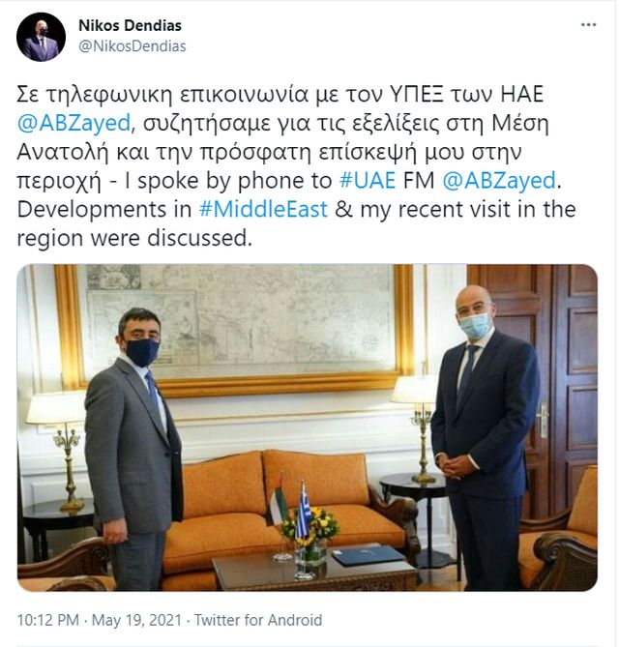Open the Twitter for Android source label
Screen dimensions: 619x647
[x=258, y=620]
